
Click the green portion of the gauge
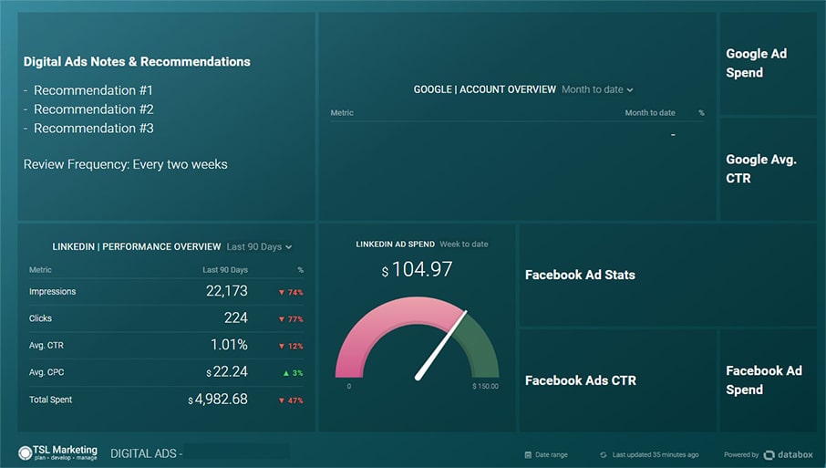[x=480, y=348]
